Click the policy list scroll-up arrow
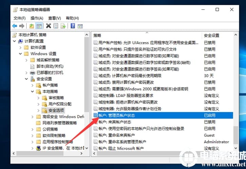This screenshot has width=246, height=169. tap(235, 35)
